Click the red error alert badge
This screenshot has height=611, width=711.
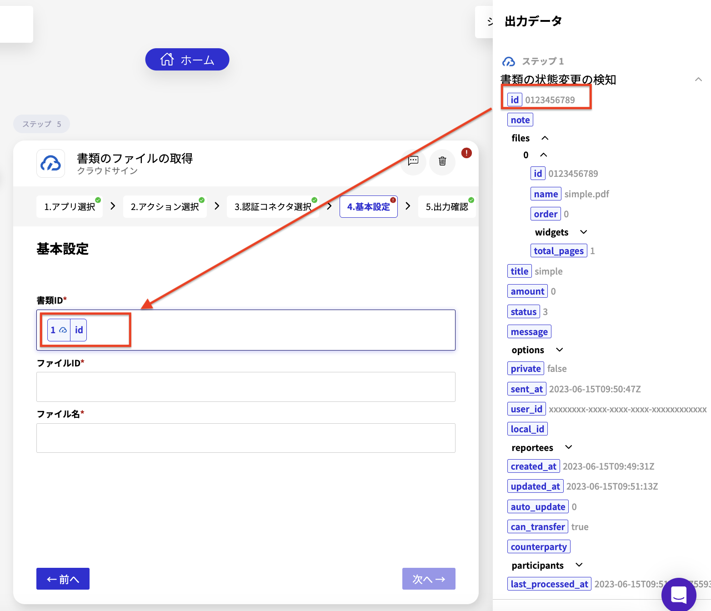tap(466, 153)
